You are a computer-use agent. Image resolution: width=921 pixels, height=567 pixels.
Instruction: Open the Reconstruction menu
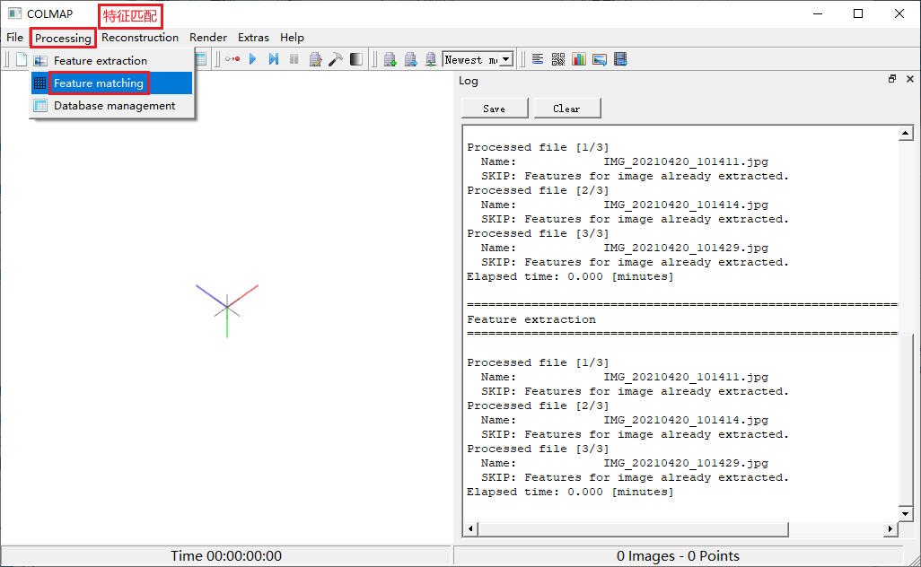coord(140,38)
